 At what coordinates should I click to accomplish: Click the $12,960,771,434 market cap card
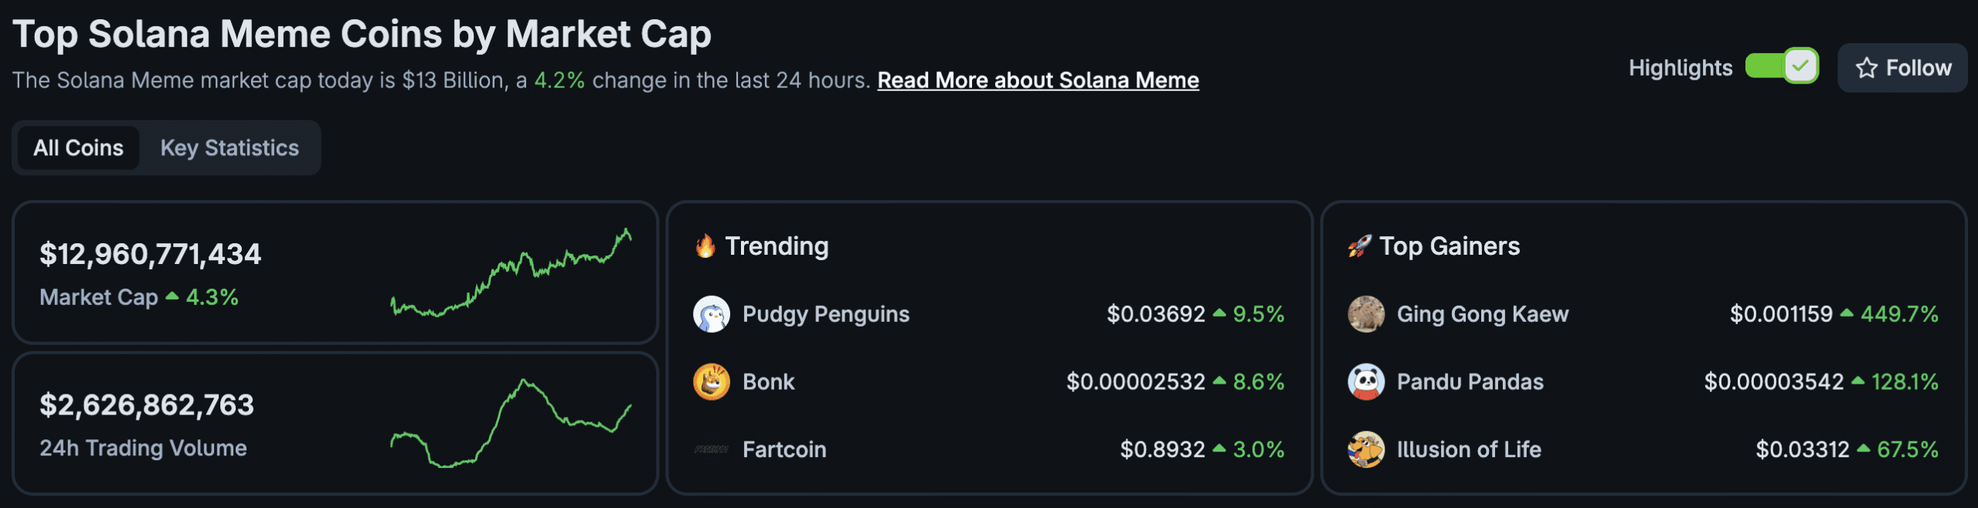(x=335, y=273)
